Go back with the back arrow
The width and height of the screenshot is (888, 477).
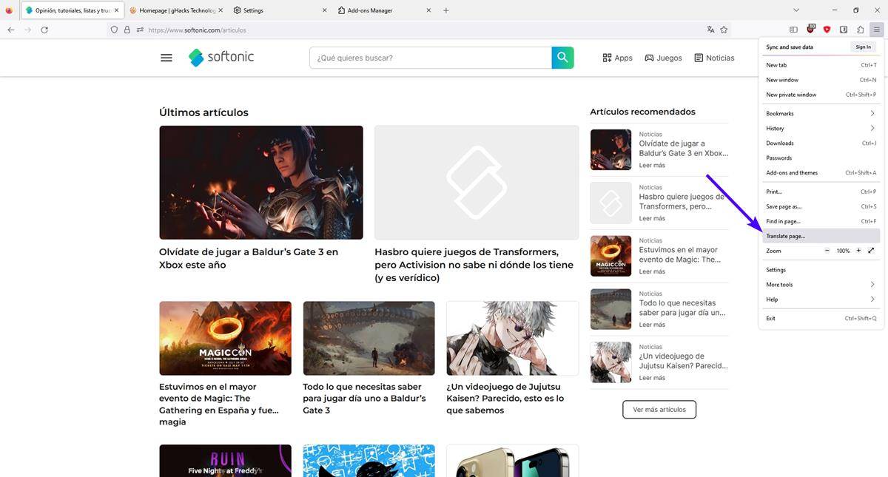[11, 30]
